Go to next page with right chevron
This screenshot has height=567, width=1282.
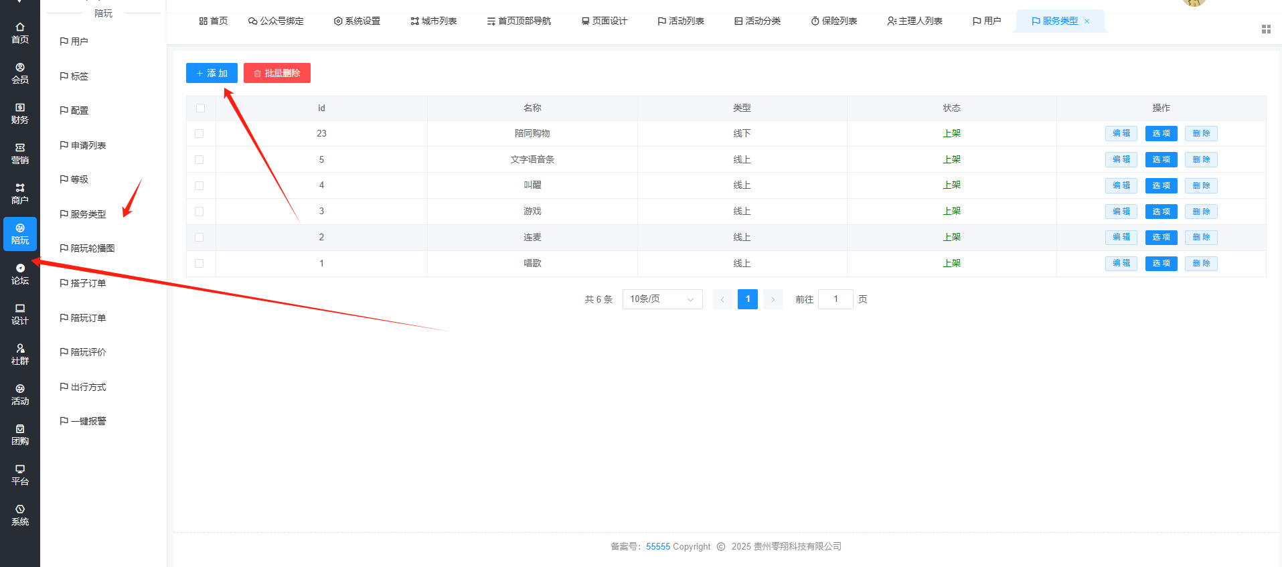point(773,299)
